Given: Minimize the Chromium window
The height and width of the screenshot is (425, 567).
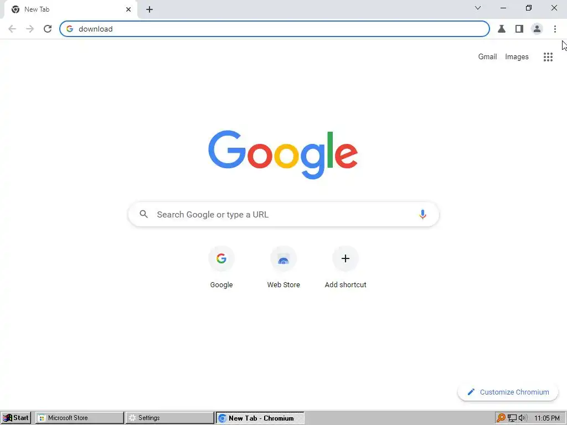Looking at the screenshot, I should (x=503, y=8).
